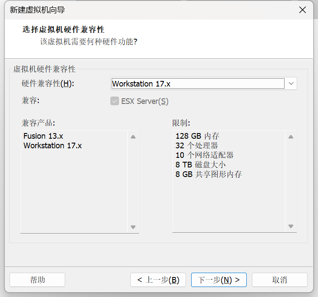This screenshot has height=297, width=318.
Task: Select the 10 个网络适配器 limit entry
Action: pos(205,155)
